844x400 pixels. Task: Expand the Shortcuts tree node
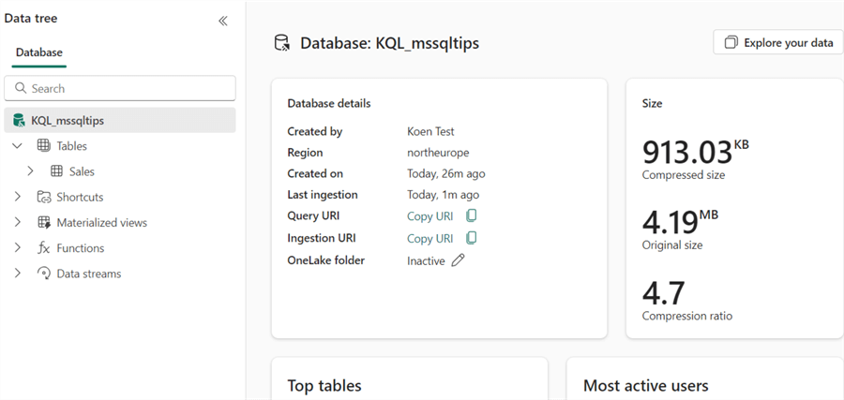(x=17, y=197)
